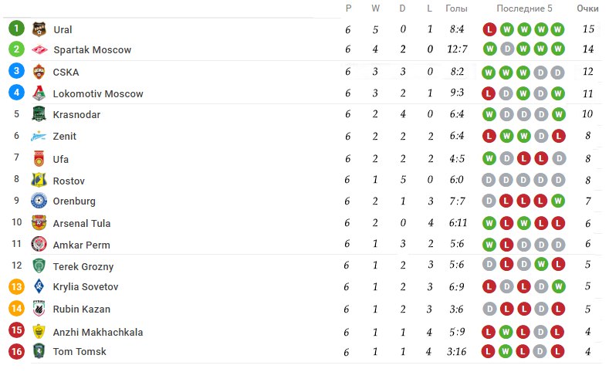Open the Krasnodar team link
The image size is (609, 372).
tap(76, 114)
